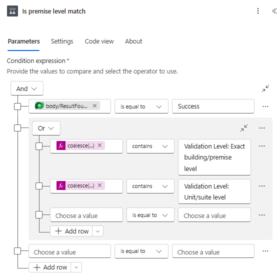
Task: Click the 'Exact building/premise level' value field
Action: pos(214,157)
